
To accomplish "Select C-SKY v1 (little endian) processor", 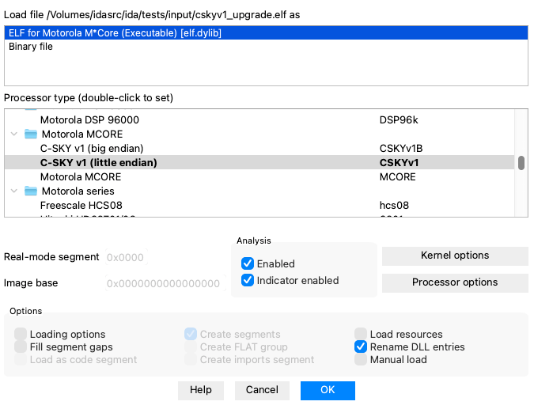I will (x=259, y=163).
